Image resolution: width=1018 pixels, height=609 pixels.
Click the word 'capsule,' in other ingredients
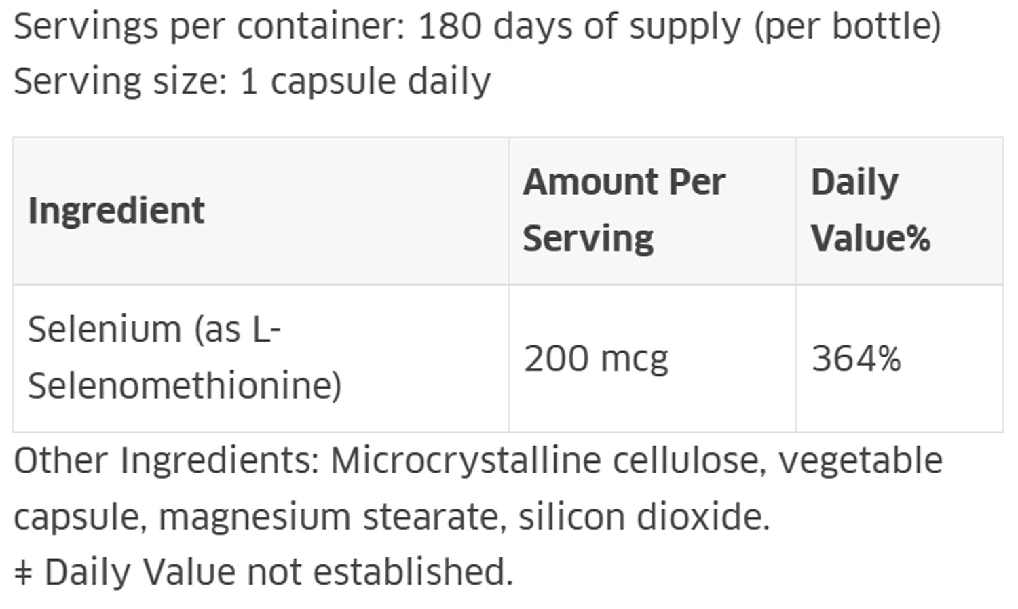click(80, 517)
